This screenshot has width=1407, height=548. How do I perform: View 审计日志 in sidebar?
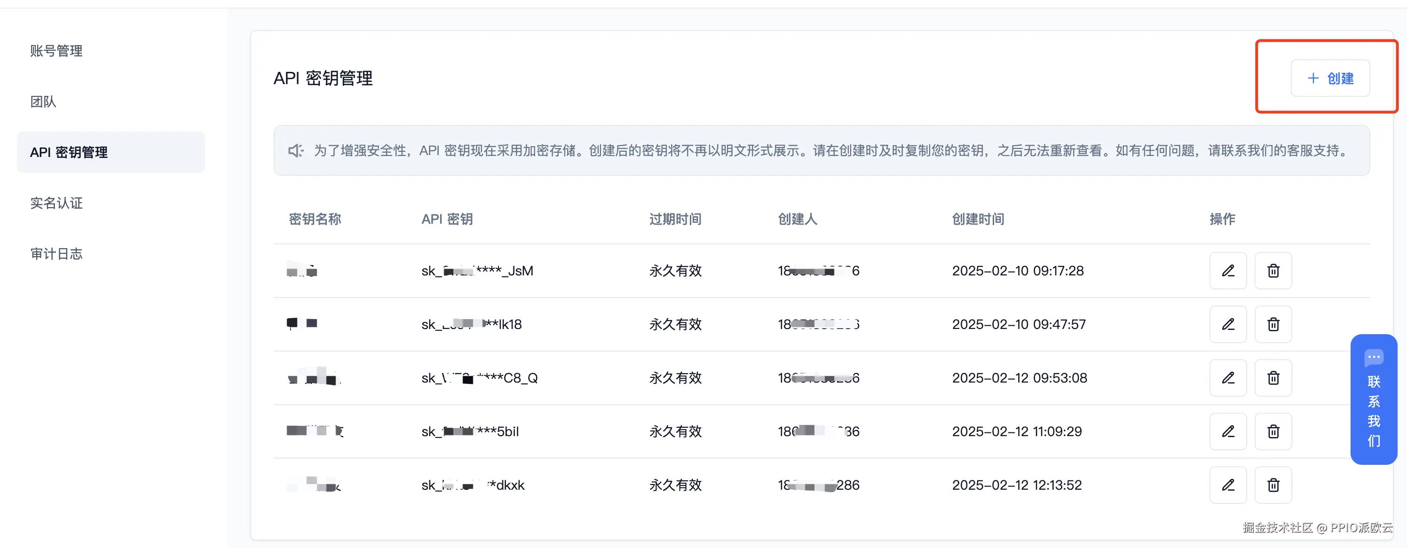point(56,254)
